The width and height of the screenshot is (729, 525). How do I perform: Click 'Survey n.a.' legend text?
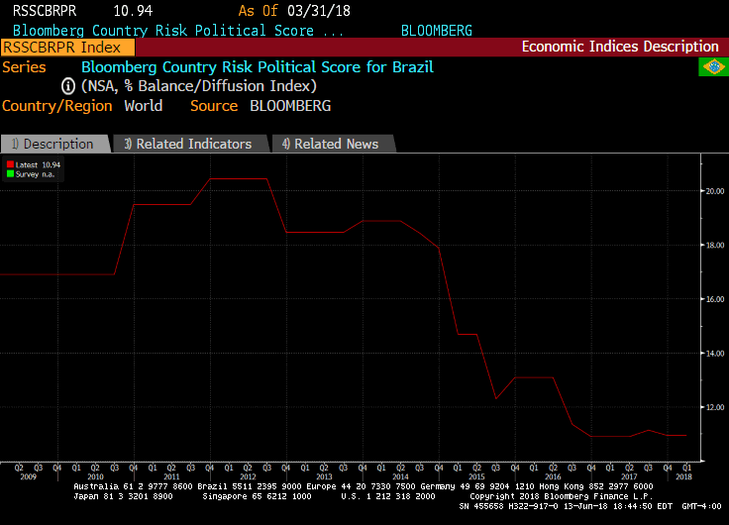tap(35, 174)
